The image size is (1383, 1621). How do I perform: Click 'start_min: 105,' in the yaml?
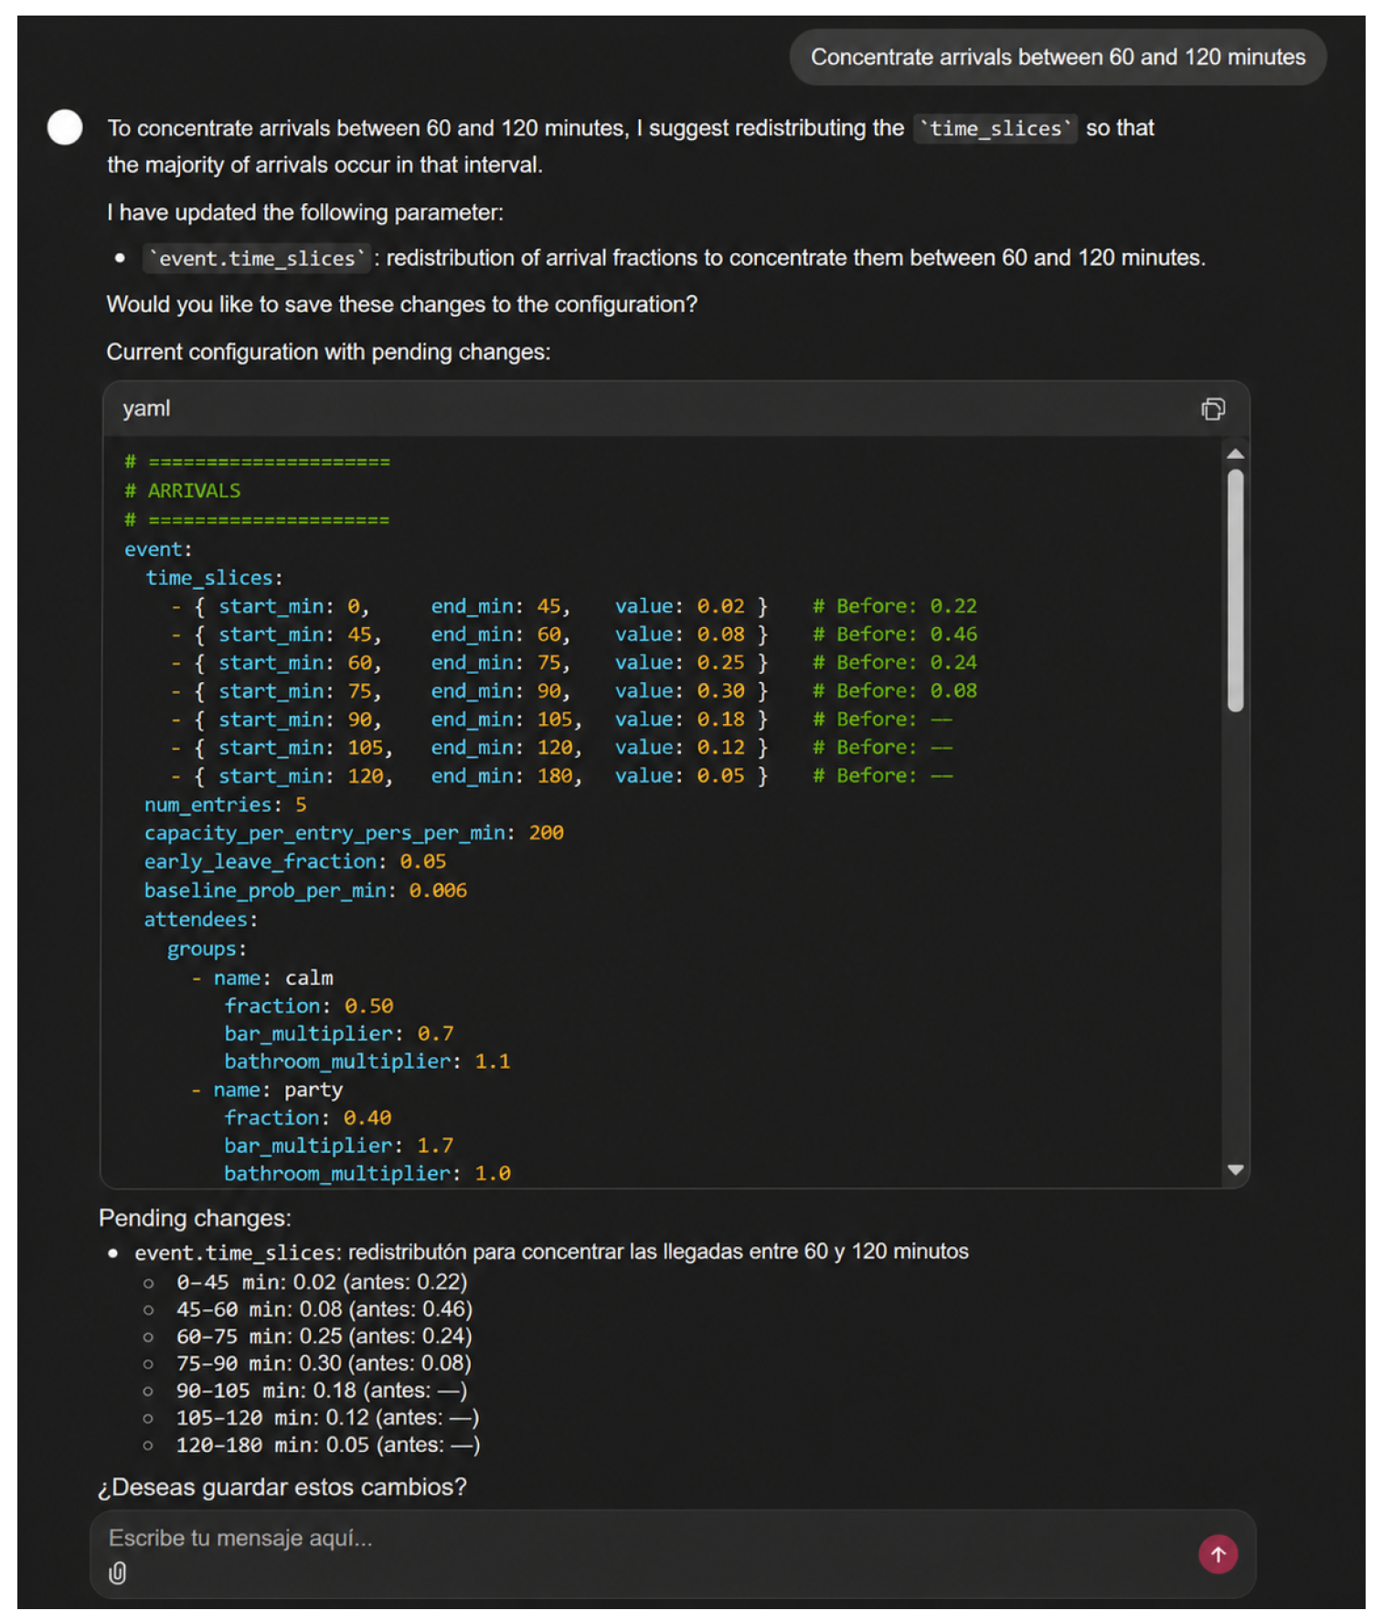pyautogui.click(x=305, y=748)
